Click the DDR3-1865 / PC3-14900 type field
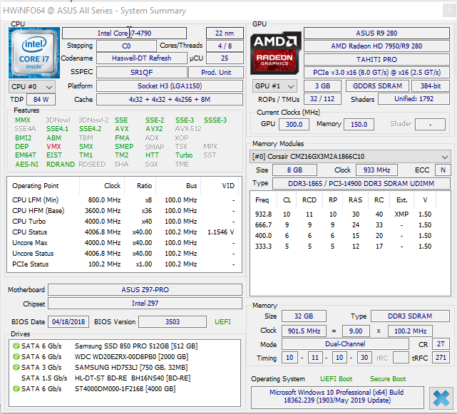 pos(361,184)
